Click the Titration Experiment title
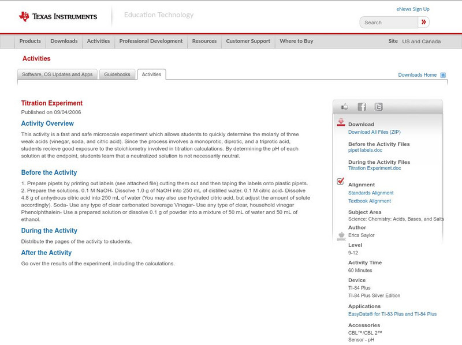Viewport: 462px width, 345px height. (52, 103)
